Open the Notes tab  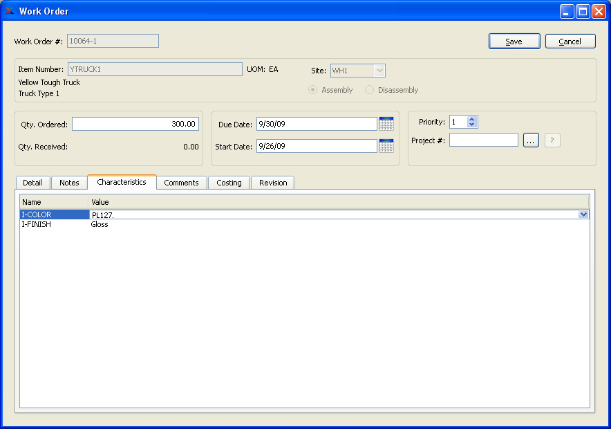69,183
